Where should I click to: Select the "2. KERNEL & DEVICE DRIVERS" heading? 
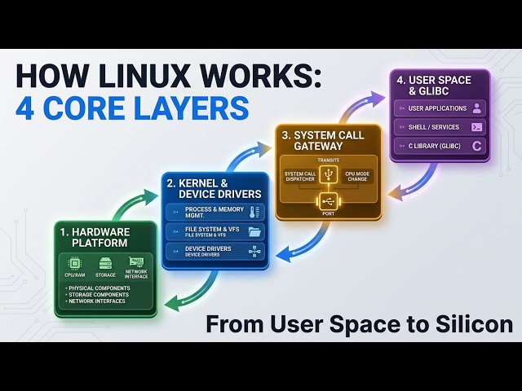tap(214, 189)
